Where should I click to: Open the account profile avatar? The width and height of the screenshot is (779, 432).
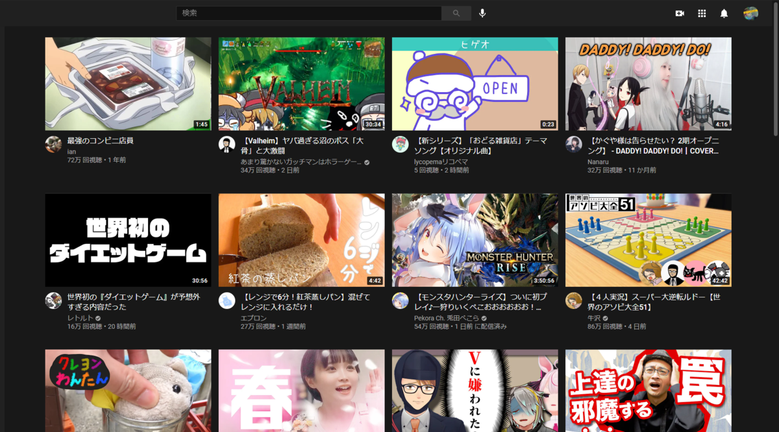coord(751,13)
